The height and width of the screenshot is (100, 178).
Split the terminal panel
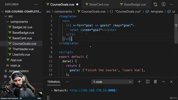click(147, 82)
